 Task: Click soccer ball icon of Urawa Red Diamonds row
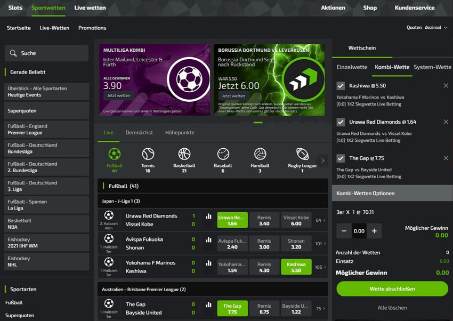pos(109,215)
